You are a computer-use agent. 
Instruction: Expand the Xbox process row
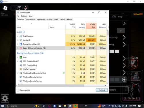[17, 57]
